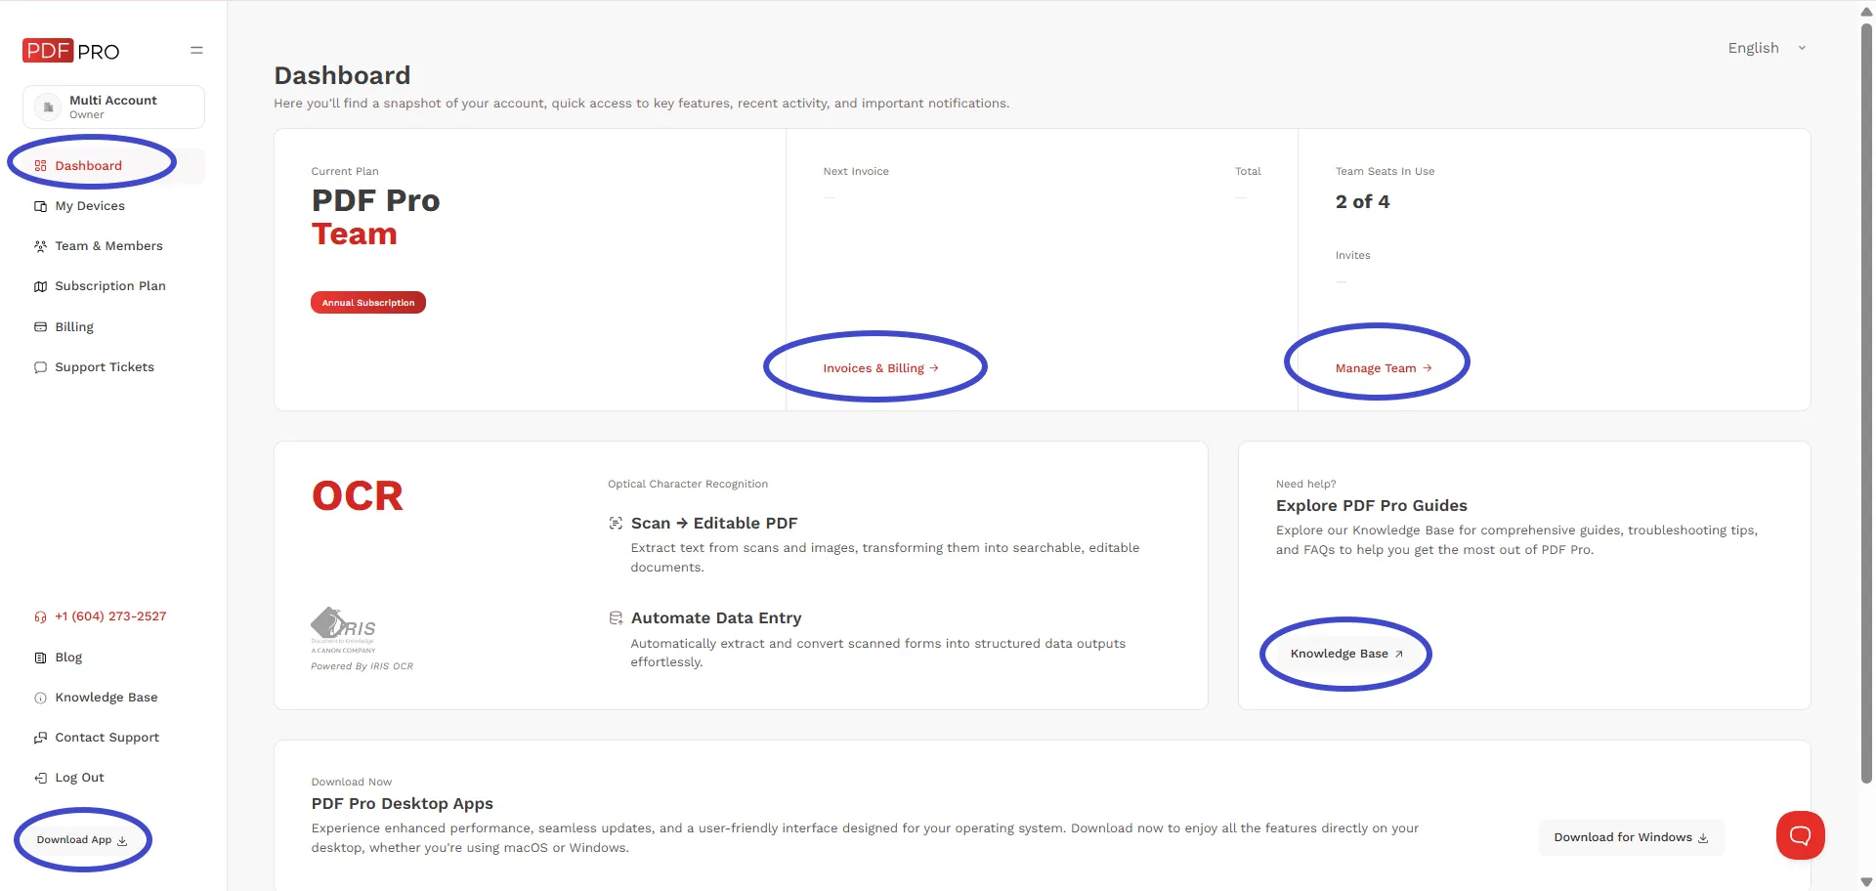The width and height of the screenshot is (1876, 891).
Task: Click the Scan → Editable PDF heading
Action: 714,524
